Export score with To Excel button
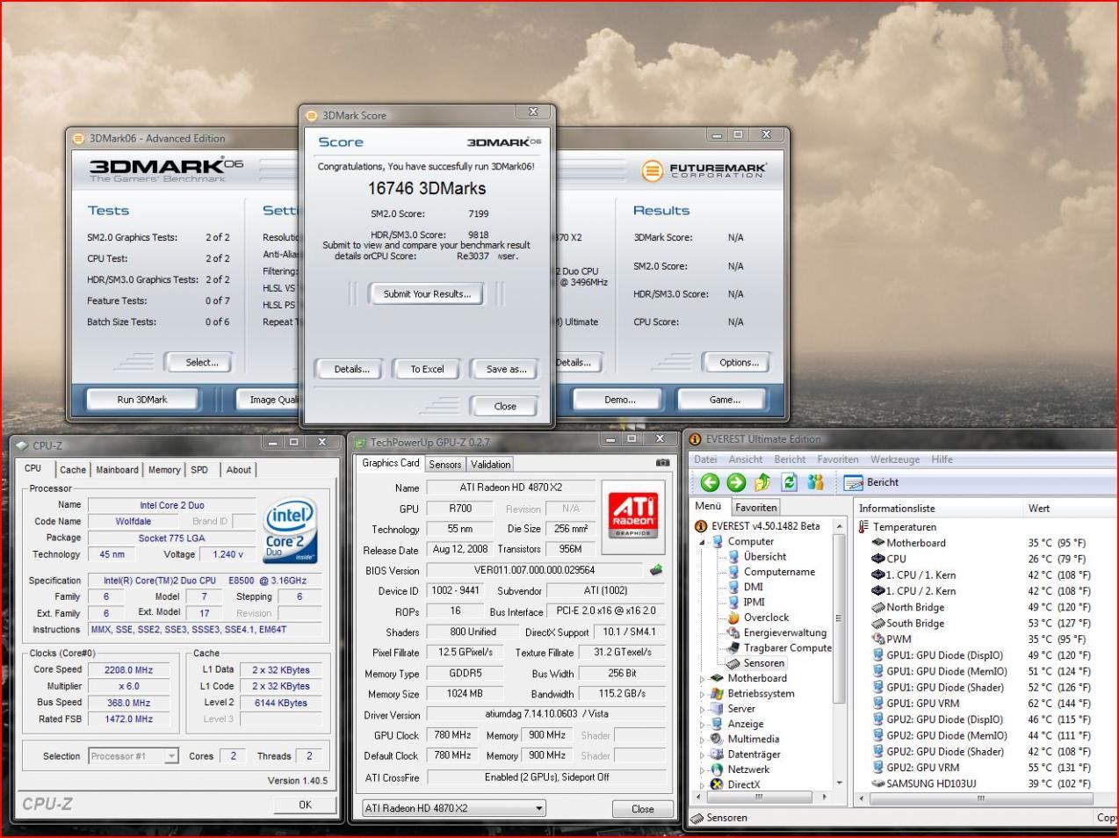This screenshot has width=1119, height=838. coord(427,369)
